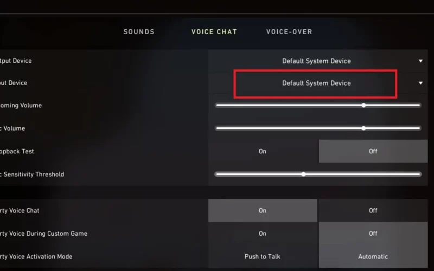The width and height of the screenshot is (434, 271).
Task: Switch to the Voice-Over tab
Action: click(x=289, y=32)
